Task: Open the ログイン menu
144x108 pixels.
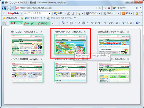Action: [x=93, y=13]
